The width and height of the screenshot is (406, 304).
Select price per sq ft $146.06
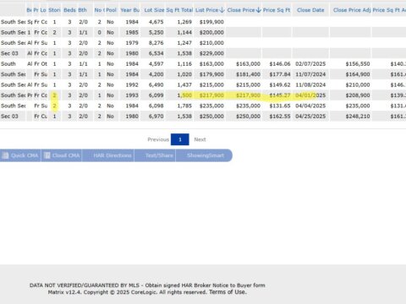tap(280, 64)
